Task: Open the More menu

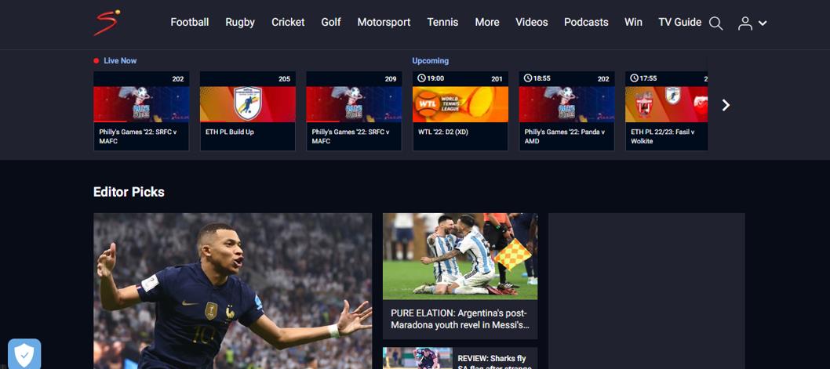Action: tap(486, 22)
